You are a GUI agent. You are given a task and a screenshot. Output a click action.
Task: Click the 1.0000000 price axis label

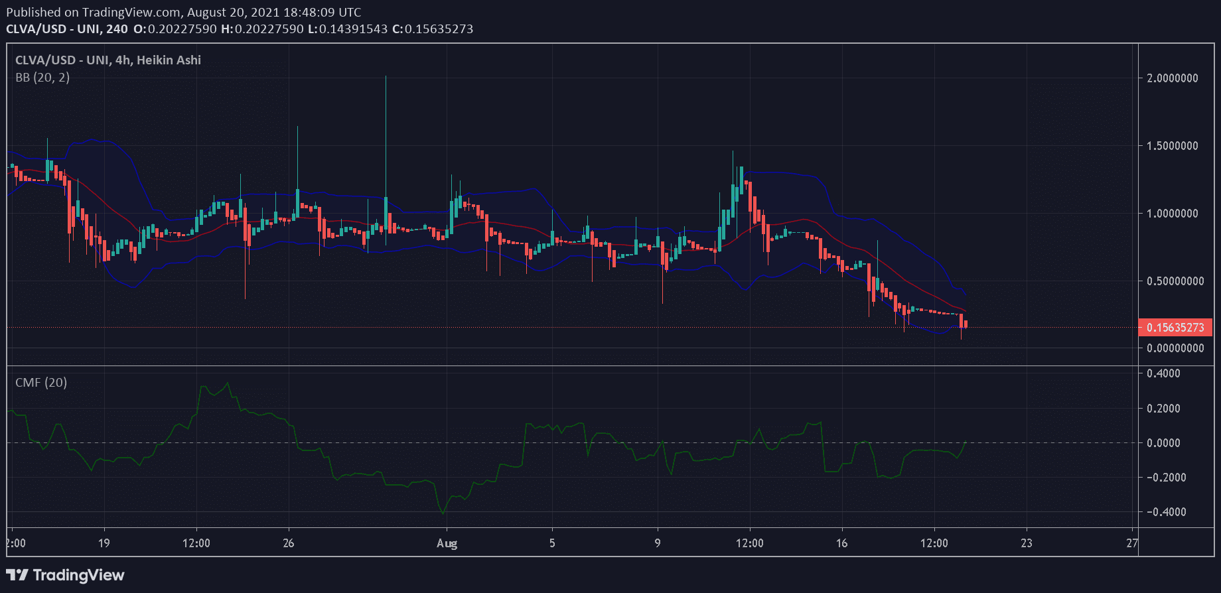point(1173,214)
